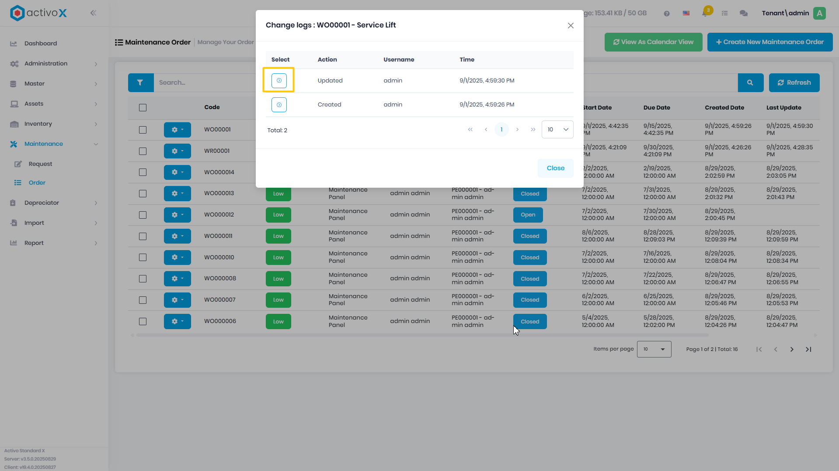The width and height of the screenshot is (839, 471).
Task: Expand the Administration sidebar menu
Action: click(54, 64)
